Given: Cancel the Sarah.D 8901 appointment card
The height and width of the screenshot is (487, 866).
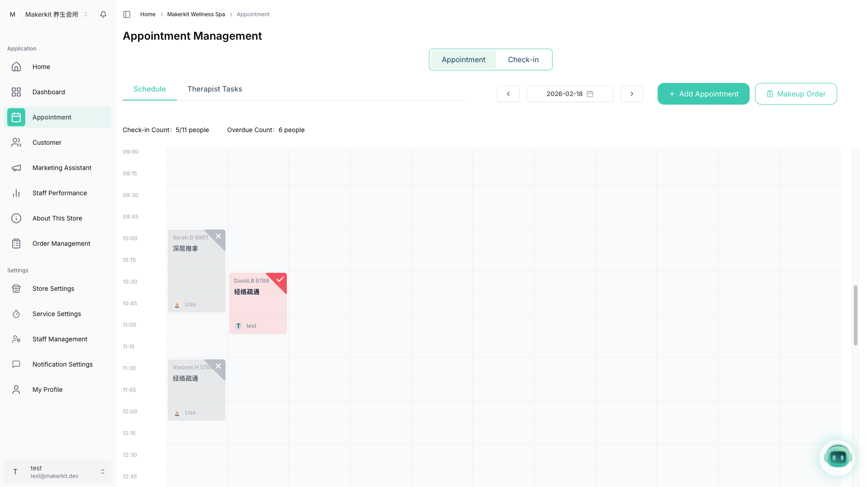Looking at the screenshot, I should pos(218,236).
